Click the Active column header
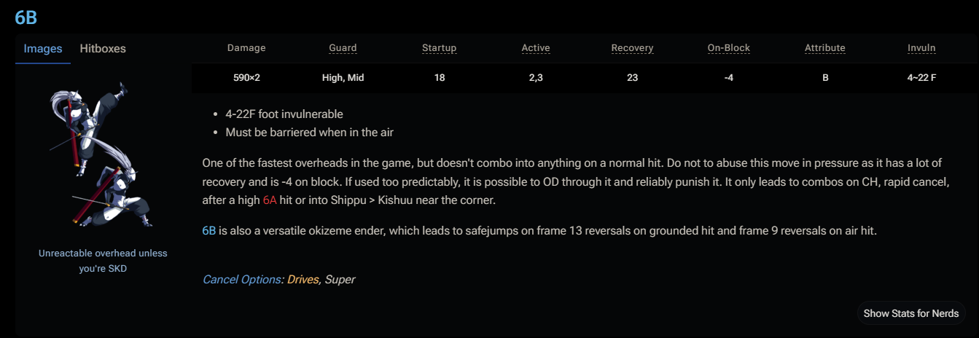This screenshot has width=979, height=338. pos(536,48)
